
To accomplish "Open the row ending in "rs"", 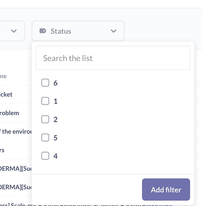I will point(2,150).
